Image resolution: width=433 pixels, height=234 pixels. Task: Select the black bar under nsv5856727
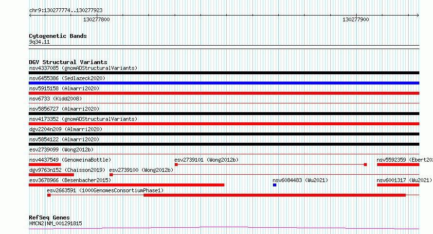point(224,114)
